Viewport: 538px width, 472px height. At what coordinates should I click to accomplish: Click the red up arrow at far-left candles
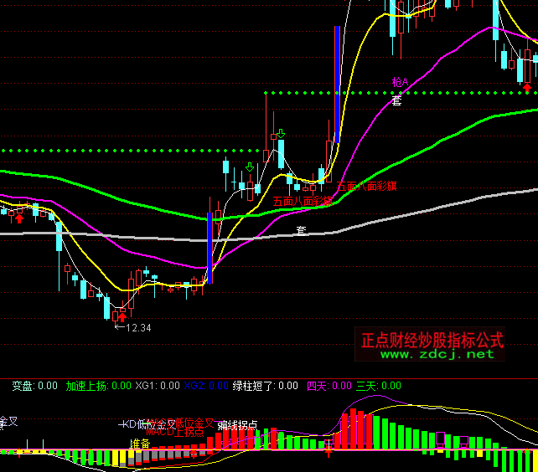[x=19, y=218]
